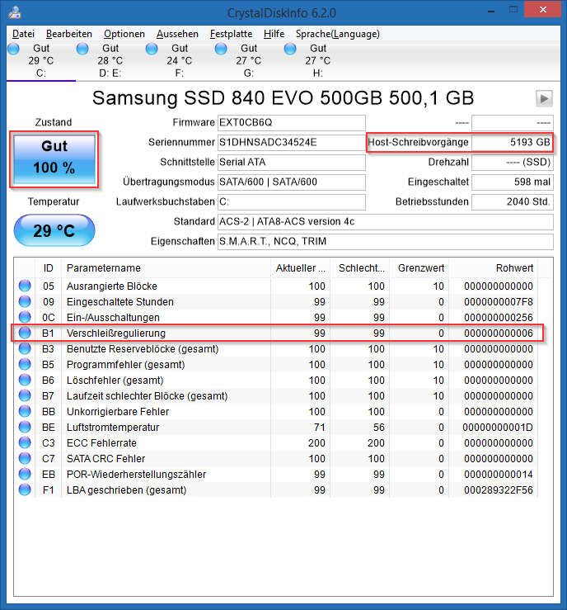Click the Host-Schreibvorgänge value 5193 GB
567x610 pixels.
tap(513, 142)
